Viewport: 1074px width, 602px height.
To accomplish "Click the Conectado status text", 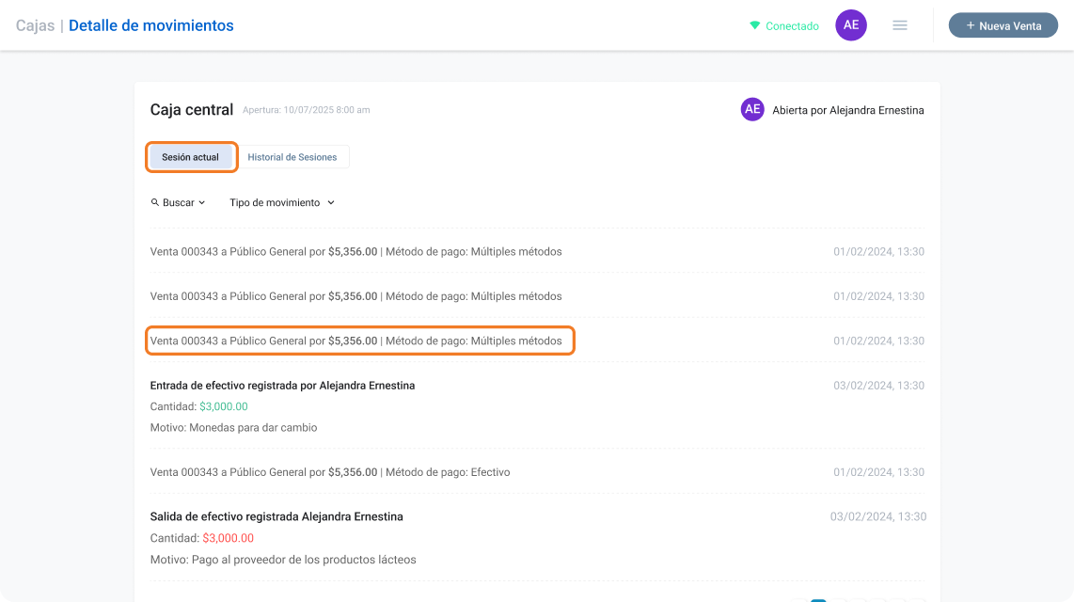I will [x=792, y=26].
